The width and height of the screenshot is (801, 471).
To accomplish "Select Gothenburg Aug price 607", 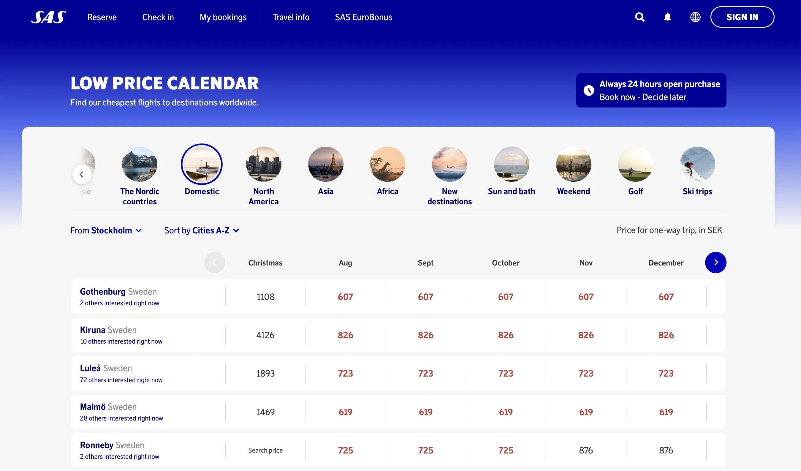I will (x=345, y=297).
